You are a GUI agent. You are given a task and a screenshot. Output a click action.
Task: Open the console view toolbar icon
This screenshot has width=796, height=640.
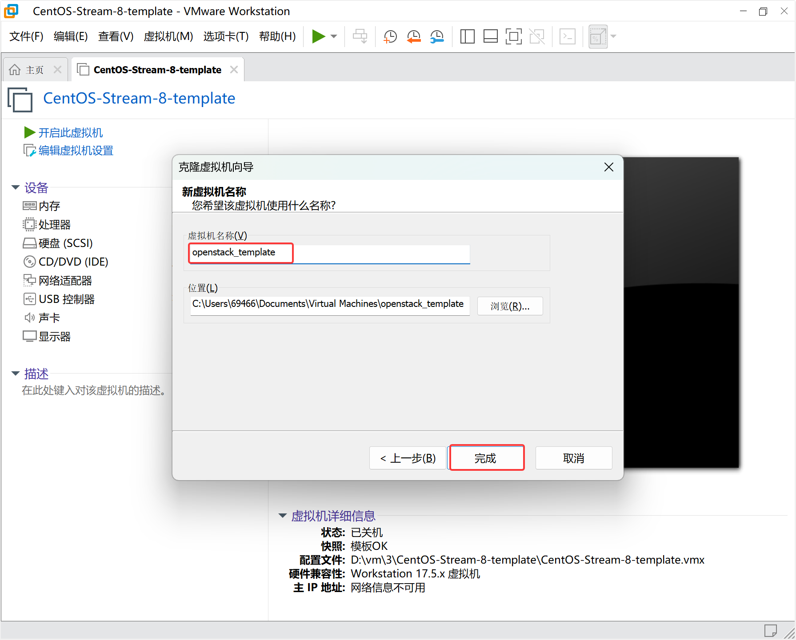click(568, 36)
